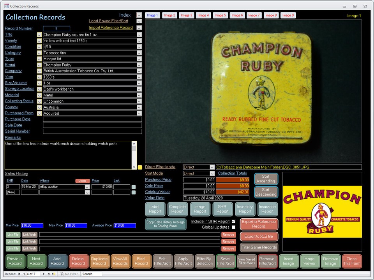Click Filter Same Records button

click(x=259, y=247)
